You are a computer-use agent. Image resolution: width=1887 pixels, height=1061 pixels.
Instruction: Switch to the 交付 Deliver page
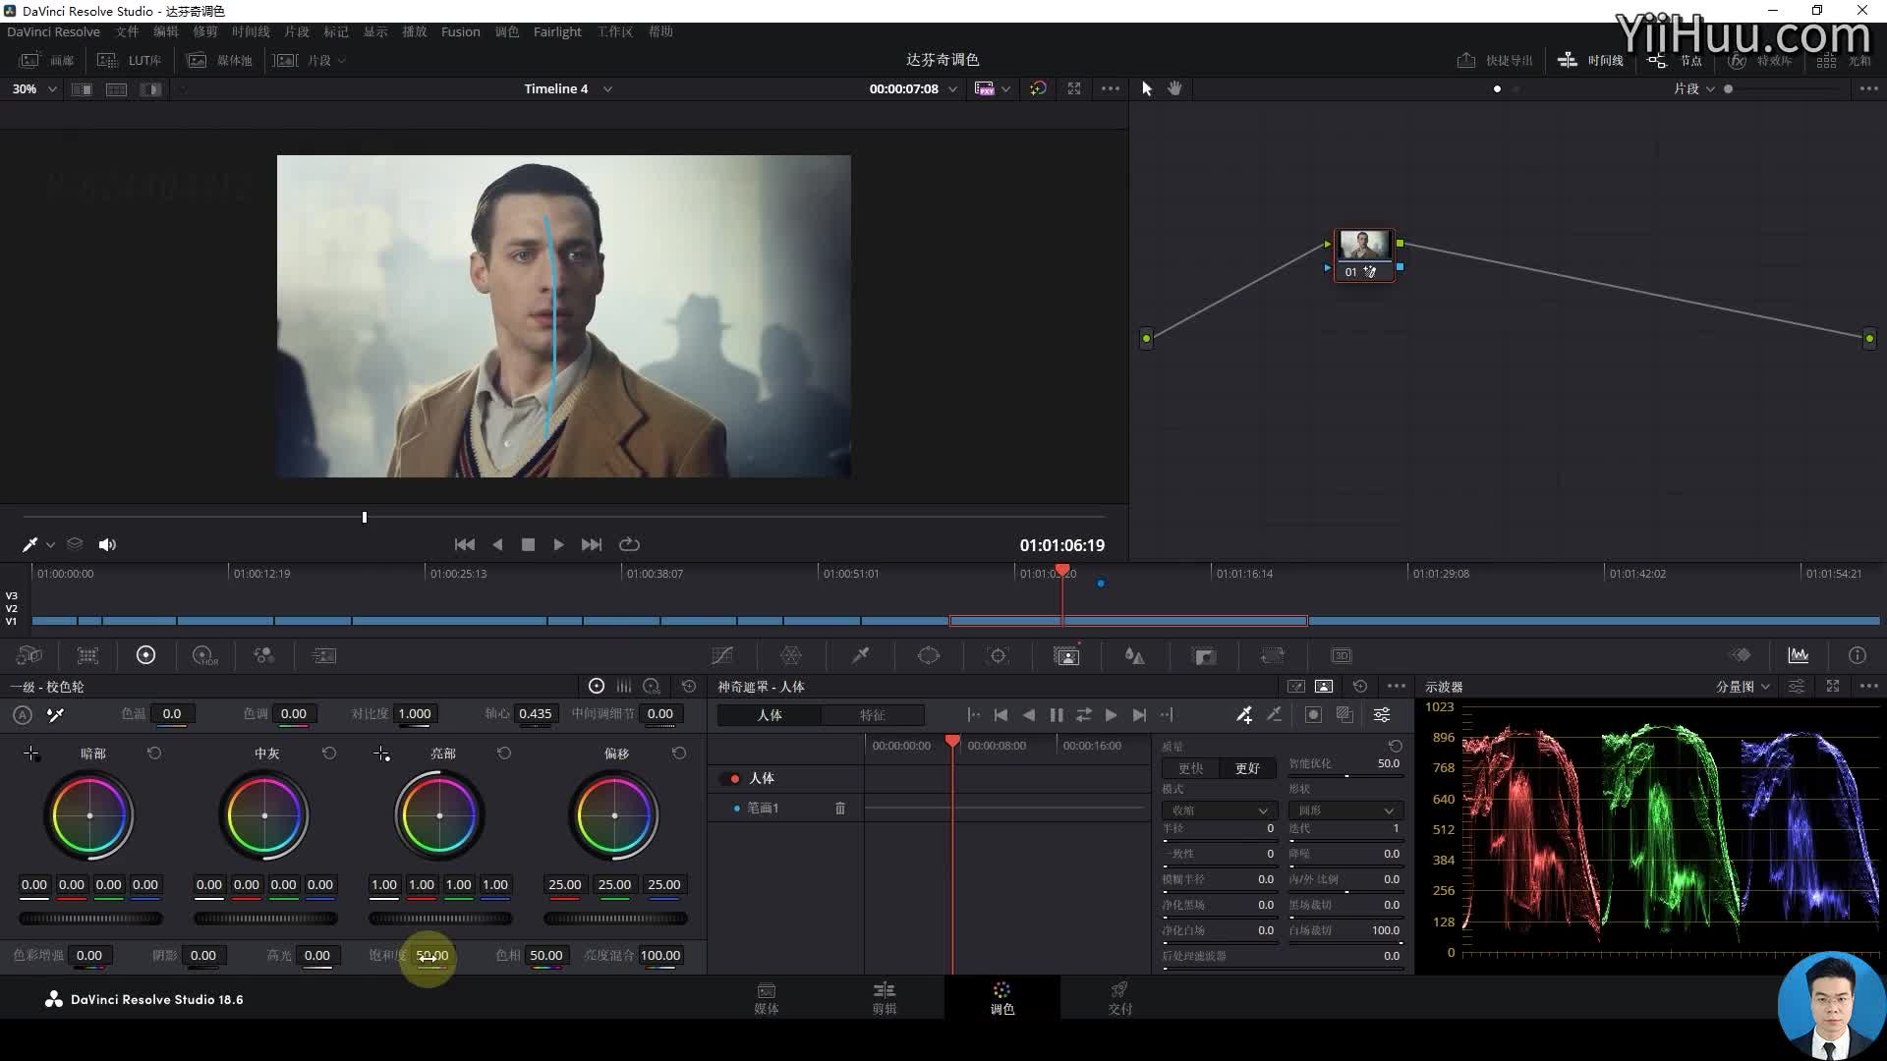1119,997
